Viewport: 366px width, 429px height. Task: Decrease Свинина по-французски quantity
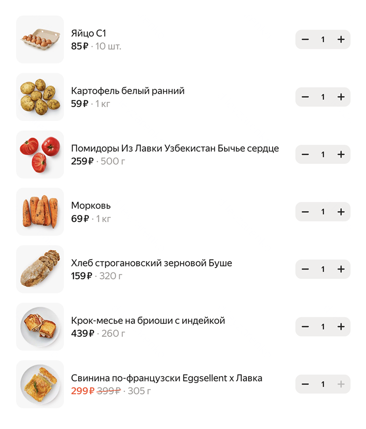coord(305,384)
